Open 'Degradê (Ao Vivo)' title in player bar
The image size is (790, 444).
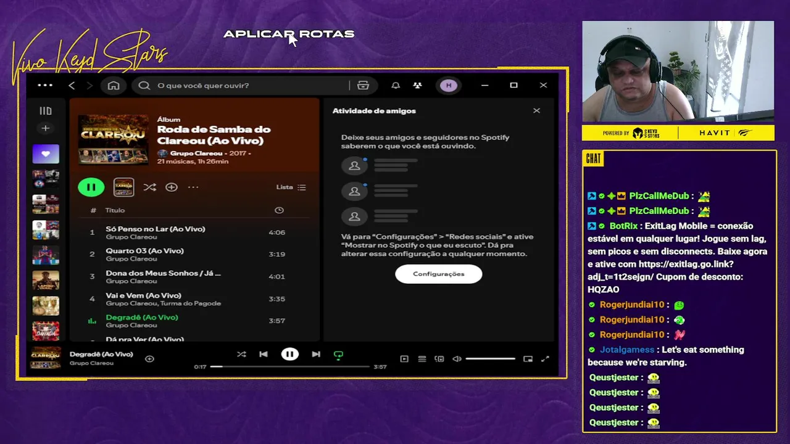[101, 355]
